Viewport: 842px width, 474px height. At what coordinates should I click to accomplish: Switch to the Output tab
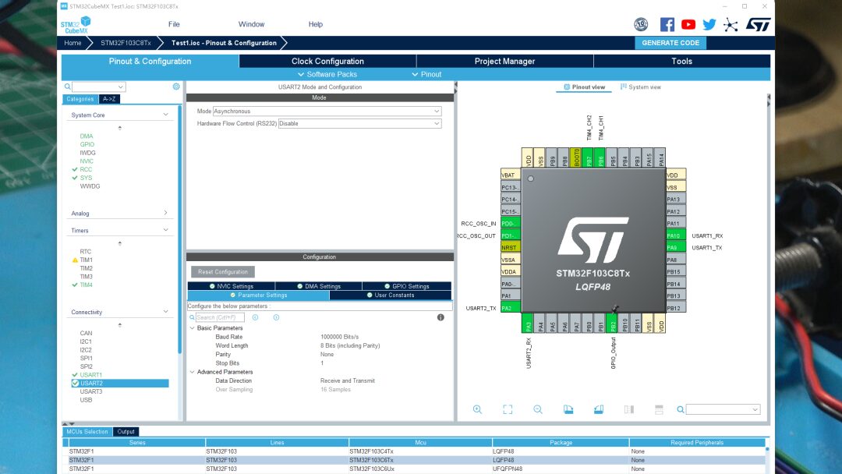(x=126, y=432)
